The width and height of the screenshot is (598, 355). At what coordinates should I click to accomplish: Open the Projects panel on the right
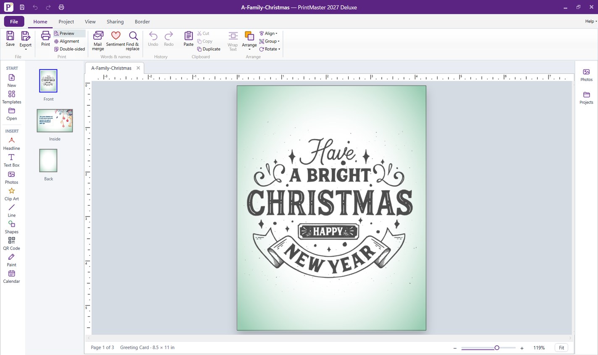click(x=586, y=98)
